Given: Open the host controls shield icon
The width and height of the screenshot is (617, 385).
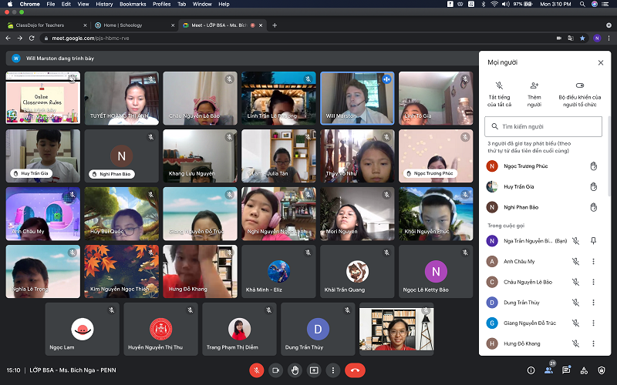Looking at the screenshot, I should (x=602, y=370).
